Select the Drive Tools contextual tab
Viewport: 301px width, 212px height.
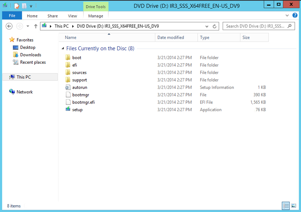tap(96, 7)
